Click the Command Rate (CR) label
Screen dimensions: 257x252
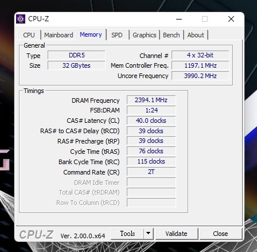91,172
